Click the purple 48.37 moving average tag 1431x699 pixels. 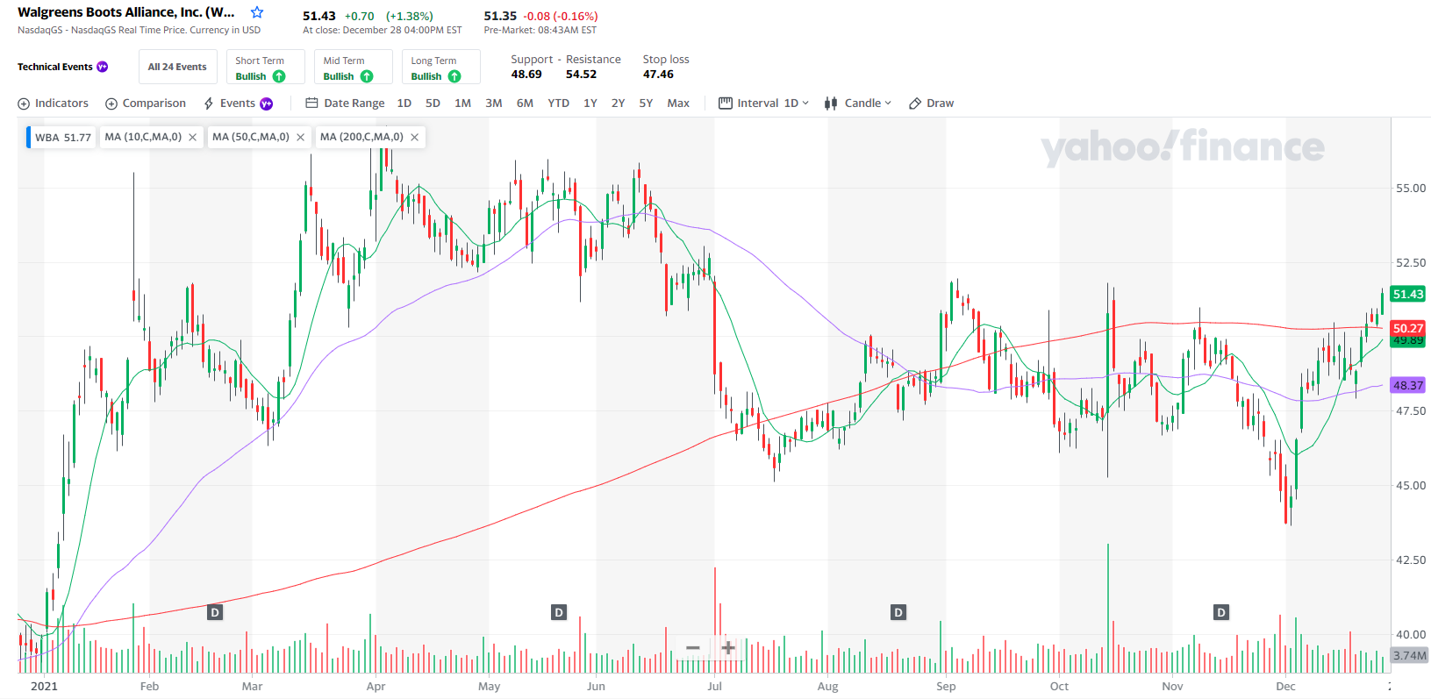(1407, 385)
